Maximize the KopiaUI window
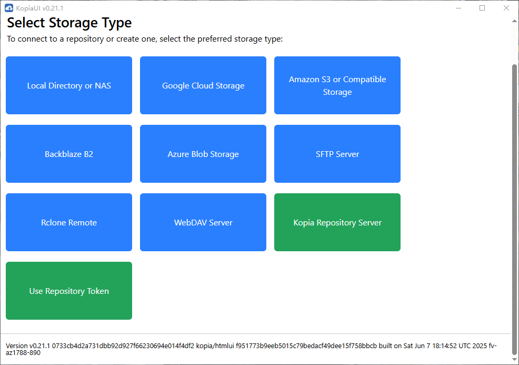 coord(482,8)
